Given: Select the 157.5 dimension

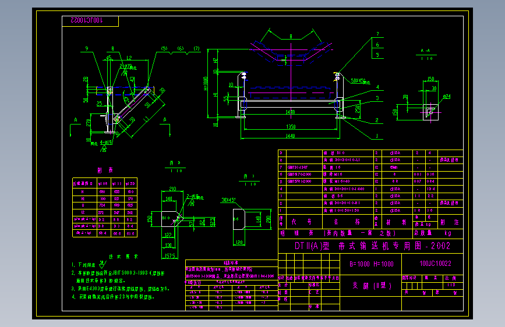Looking at the screenshot, I should coord(169,256).
